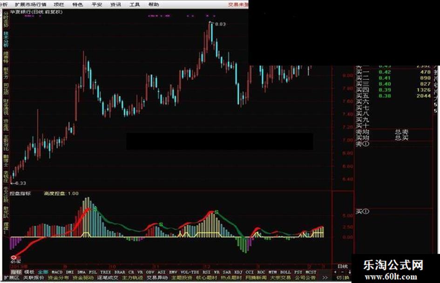Switch indicator to FSL

[93, 272]
